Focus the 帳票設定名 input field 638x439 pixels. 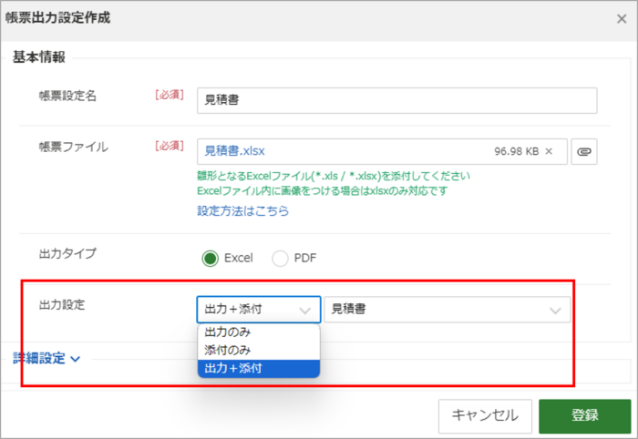396,100
